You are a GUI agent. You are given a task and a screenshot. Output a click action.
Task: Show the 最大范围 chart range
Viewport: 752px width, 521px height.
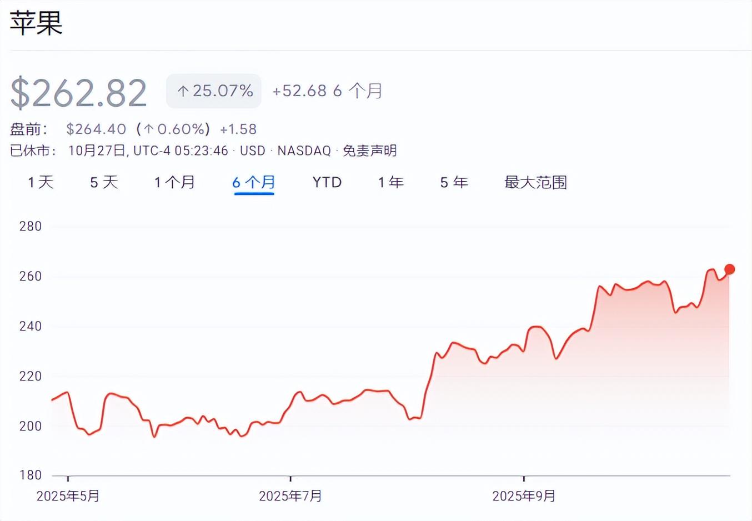coord(535,182)
